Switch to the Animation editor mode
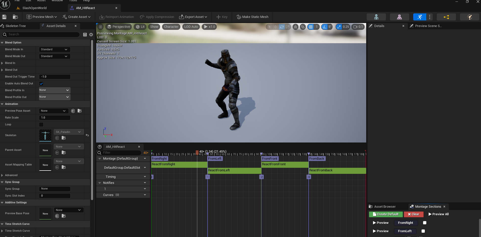The height and width of the screenshot is (237, 481). point(420,17)
